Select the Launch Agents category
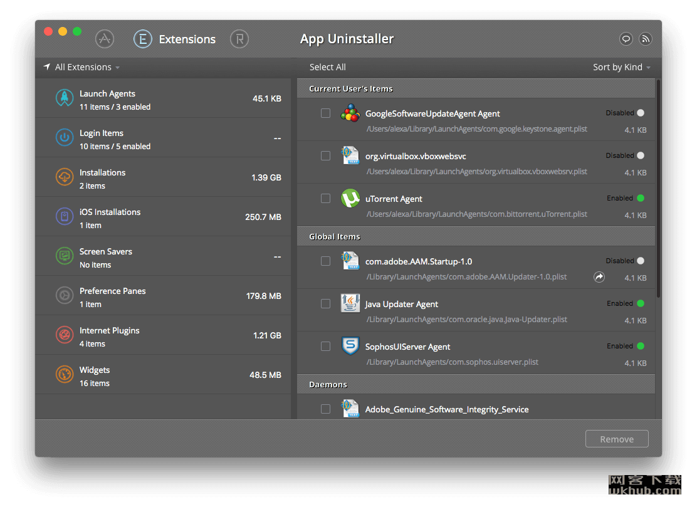697x507 pixels. 163,98
